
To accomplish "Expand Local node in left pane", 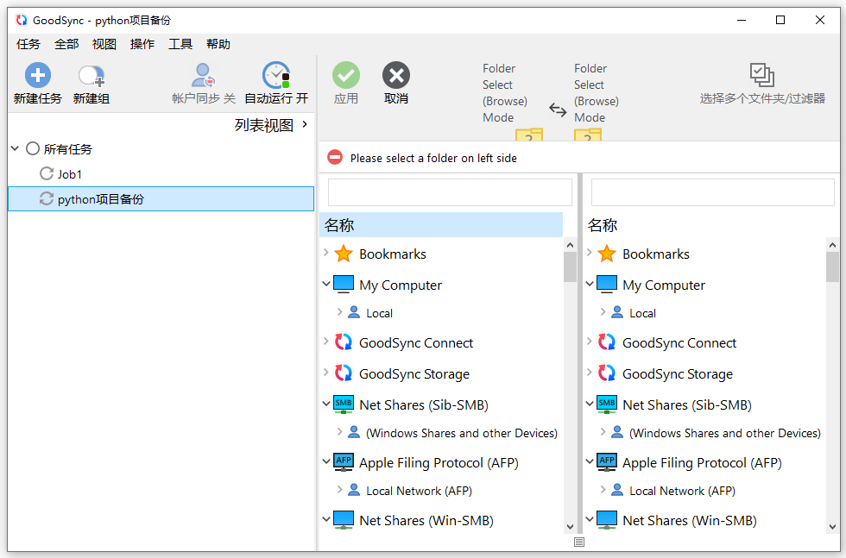I will click(339, 311).
